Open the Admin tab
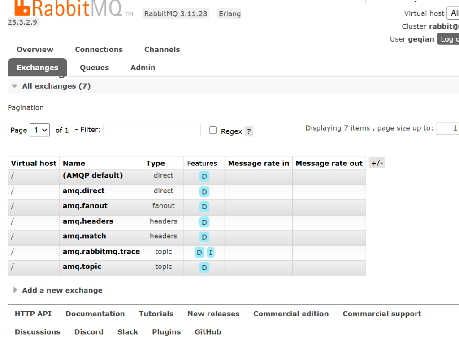The width and height of the screenshot is (459, 352). click(143, 68)
